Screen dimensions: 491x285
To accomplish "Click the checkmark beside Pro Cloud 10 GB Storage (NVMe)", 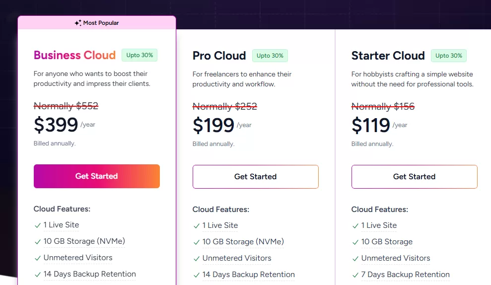I will click(197, 242).
